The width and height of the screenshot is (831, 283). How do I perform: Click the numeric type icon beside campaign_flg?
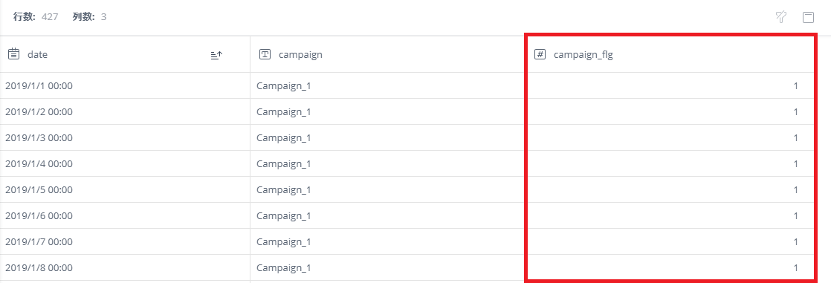540,53
